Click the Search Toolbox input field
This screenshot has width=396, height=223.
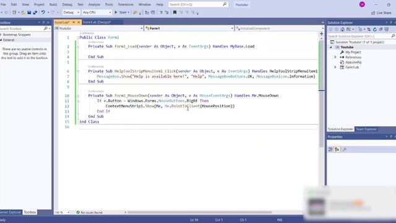(22, 28)
